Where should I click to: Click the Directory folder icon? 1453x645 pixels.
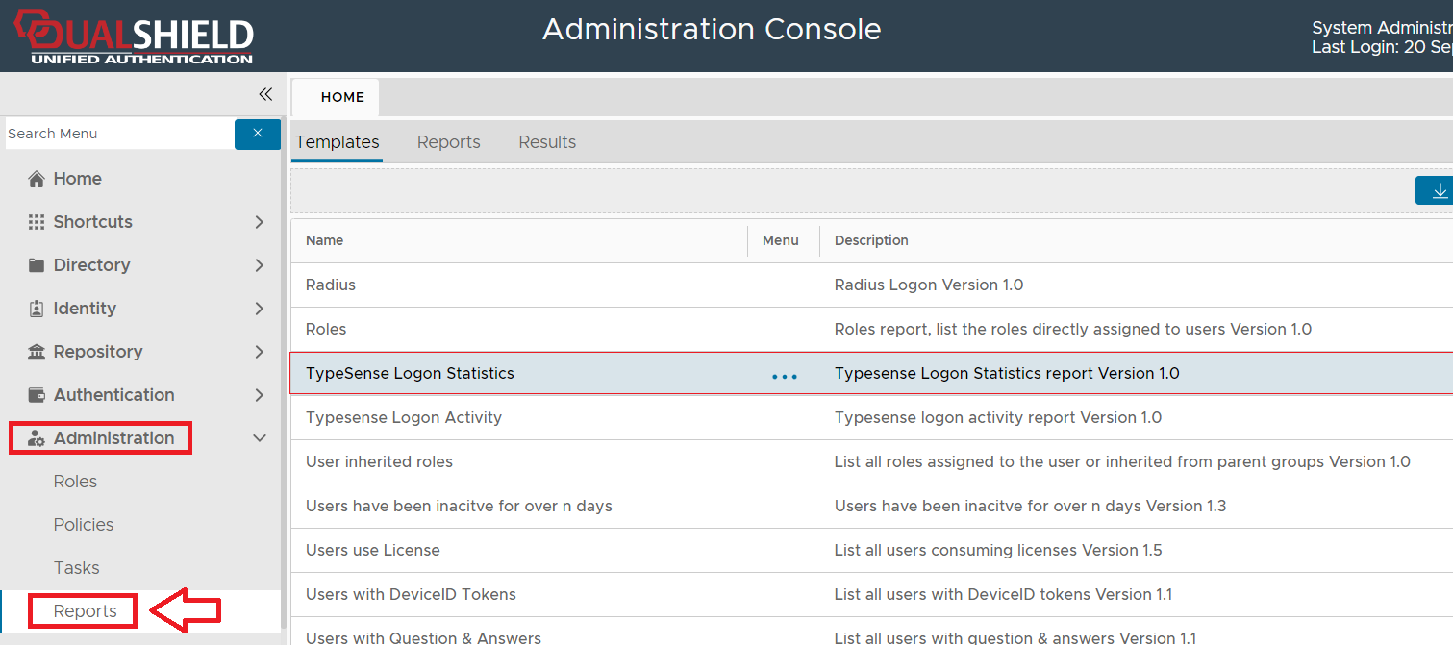pos(37,265)
